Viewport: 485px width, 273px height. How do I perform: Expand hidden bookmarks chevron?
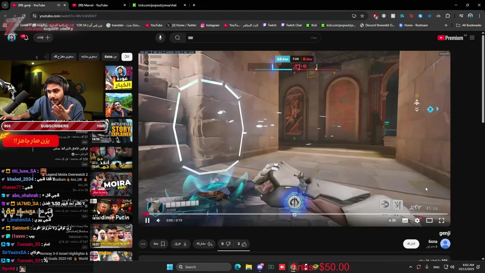pyautogui.click(x=446, y=25)
